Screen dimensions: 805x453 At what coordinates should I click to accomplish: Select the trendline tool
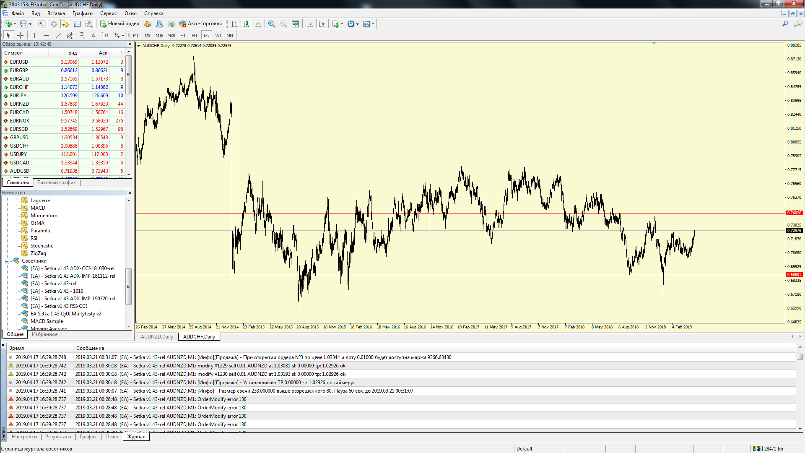58,35
